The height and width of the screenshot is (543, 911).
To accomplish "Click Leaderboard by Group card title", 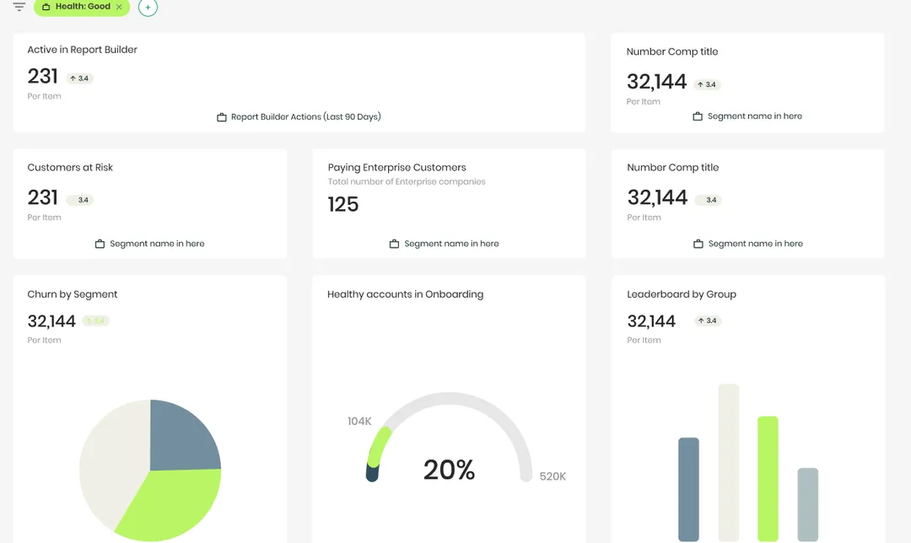I will click(682, 294).
